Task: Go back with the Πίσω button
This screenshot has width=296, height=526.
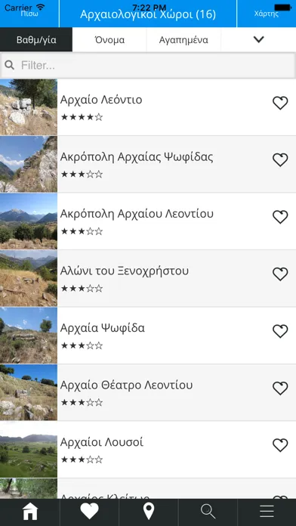Action: click(x=29, y=14)
